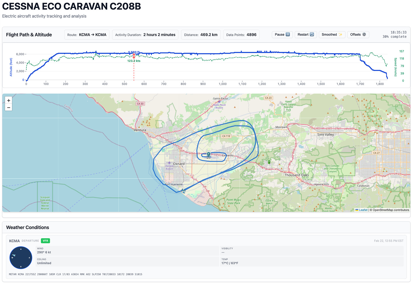This screenshot has width=413, height=284.
Task: Zoom out on the map
Action: pyautogui.click(x=9, y=108)
